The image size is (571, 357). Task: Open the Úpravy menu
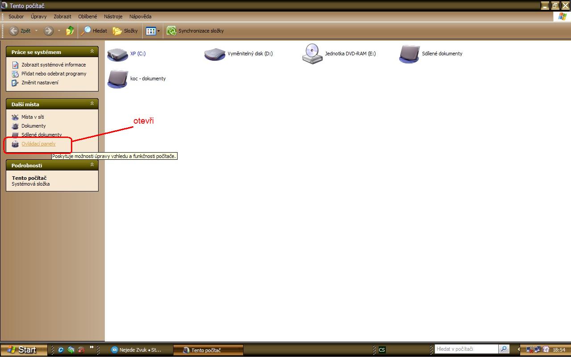pos(39,17)
